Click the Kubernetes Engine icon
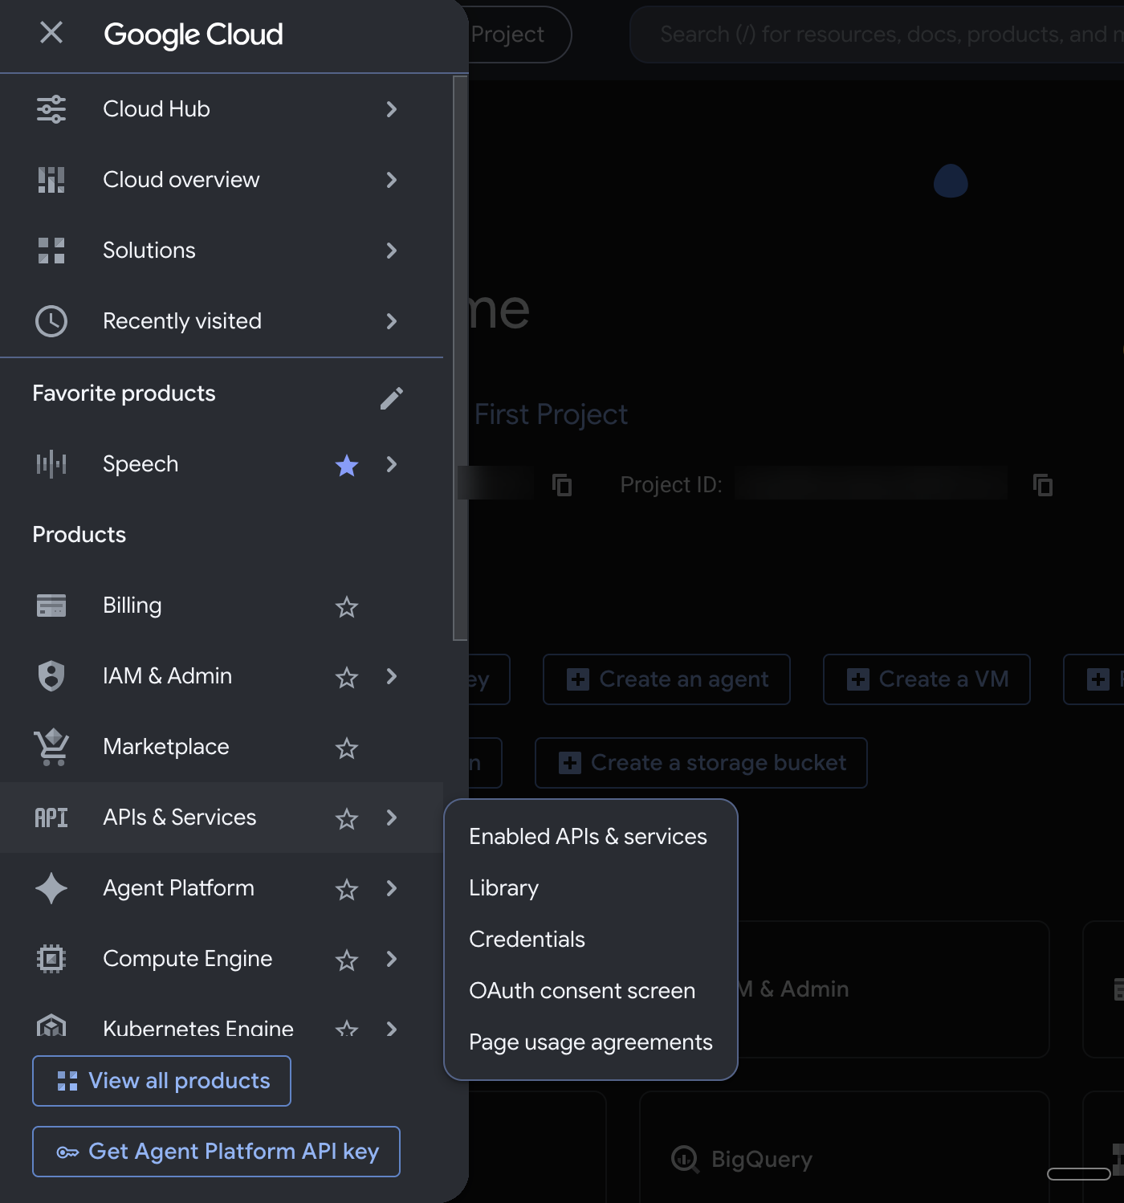The width and height of the screenshot is (1124, 1203). (x=51, y=1026)
